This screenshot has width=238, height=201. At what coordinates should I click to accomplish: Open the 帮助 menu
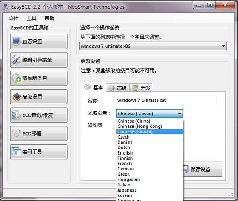coord(49,19)
